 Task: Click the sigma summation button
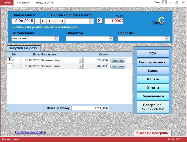(x=99, y=21)
